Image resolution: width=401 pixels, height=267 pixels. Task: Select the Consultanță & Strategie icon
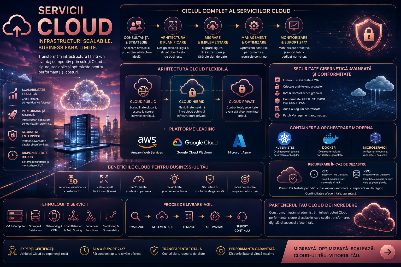tap(136, 26)
